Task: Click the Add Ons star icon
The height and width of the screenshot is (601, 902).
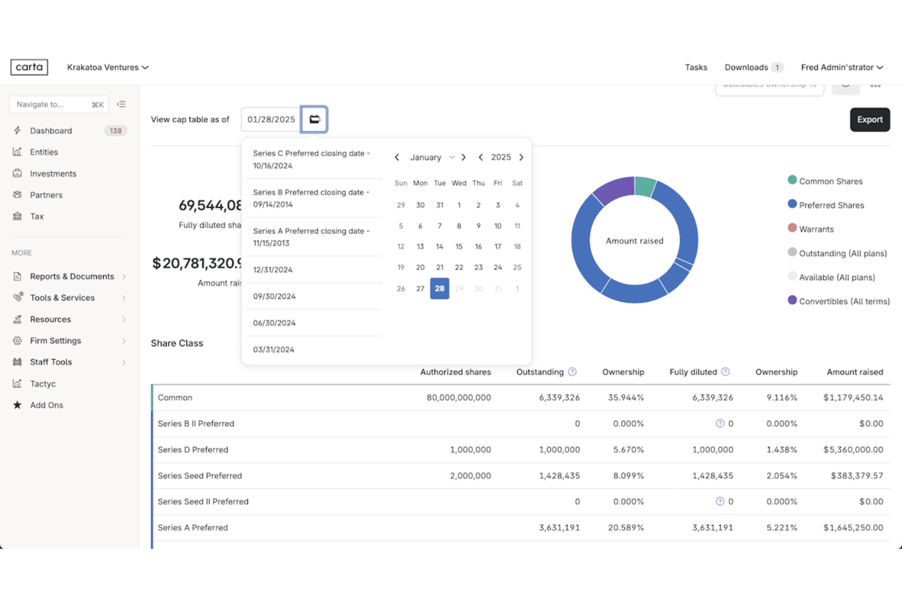Action: 17,405
